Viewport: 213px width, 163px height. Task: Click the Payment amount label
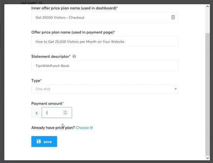[48, 103]
